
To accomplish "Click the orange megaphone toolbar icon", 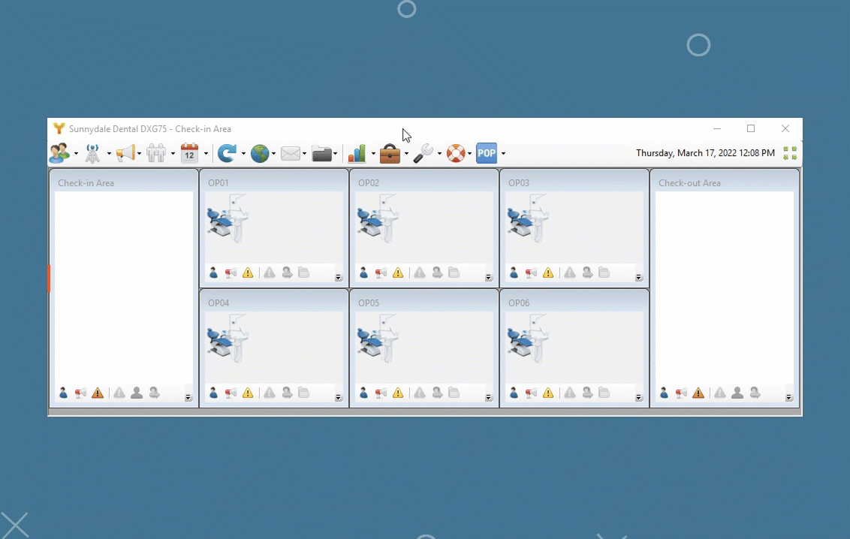I will (x=125, y=153).
